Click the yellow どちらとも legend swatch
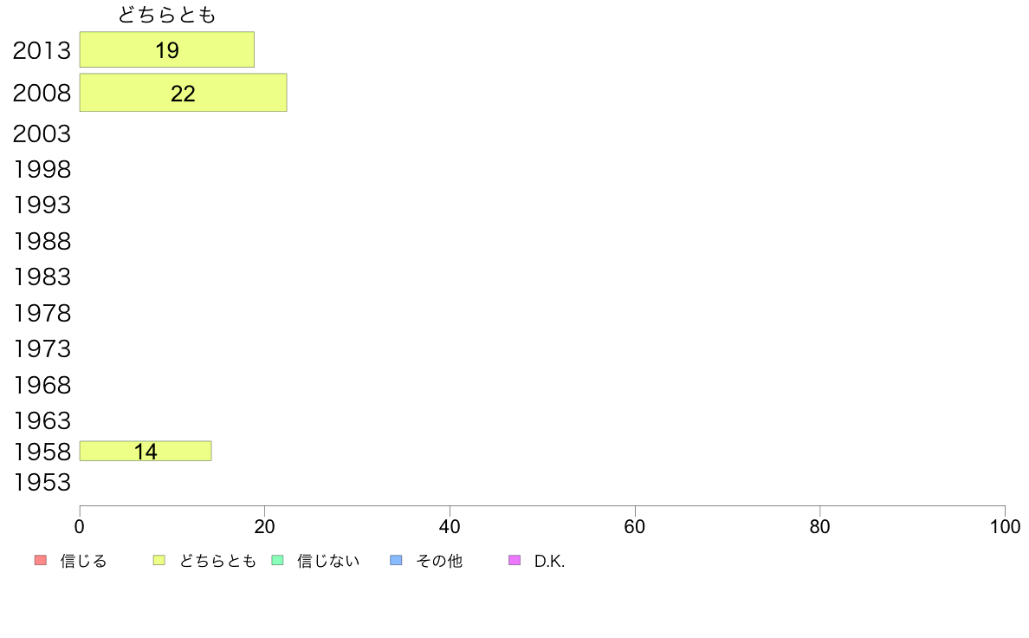The width and height of the screenshot is (1029, 638). pyautogui.click(x=159, y=560)
